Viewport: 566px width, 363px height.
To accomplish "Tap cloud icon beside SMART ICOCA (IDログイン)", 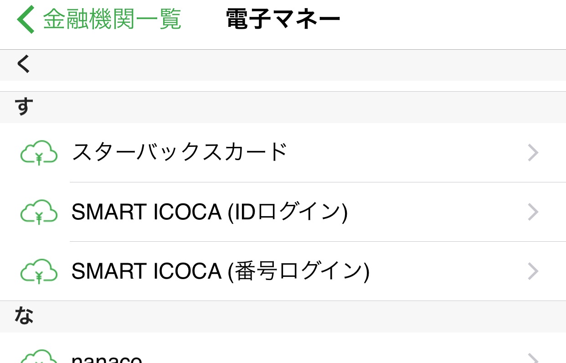I will pyautogui.click(x=39, y=212).
